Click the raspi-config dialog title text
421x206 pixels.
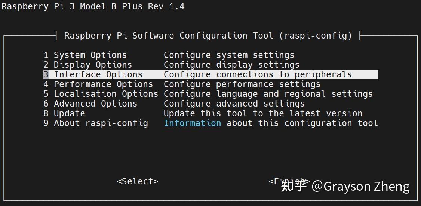(208, 36)
